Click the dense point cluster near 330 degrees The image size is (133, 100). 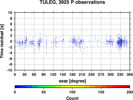[120, 42]
